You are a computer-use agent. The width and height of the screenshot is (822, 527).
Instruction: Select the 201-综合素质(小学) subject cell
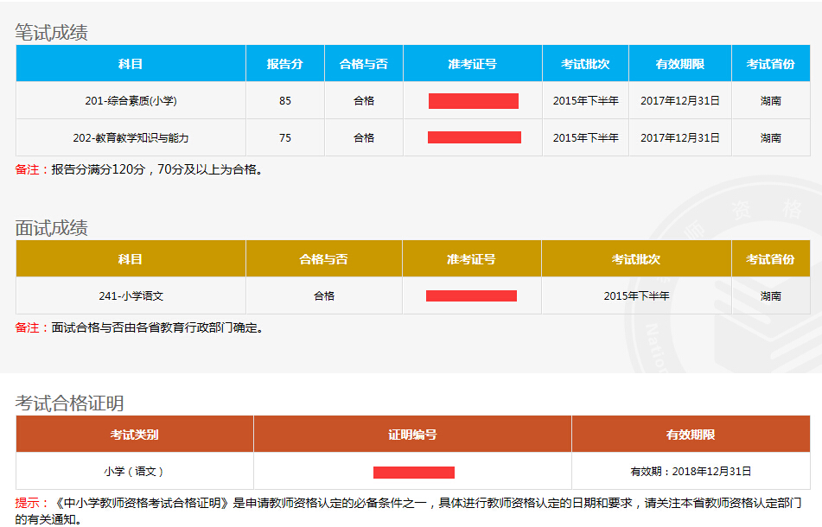(131, 101)
